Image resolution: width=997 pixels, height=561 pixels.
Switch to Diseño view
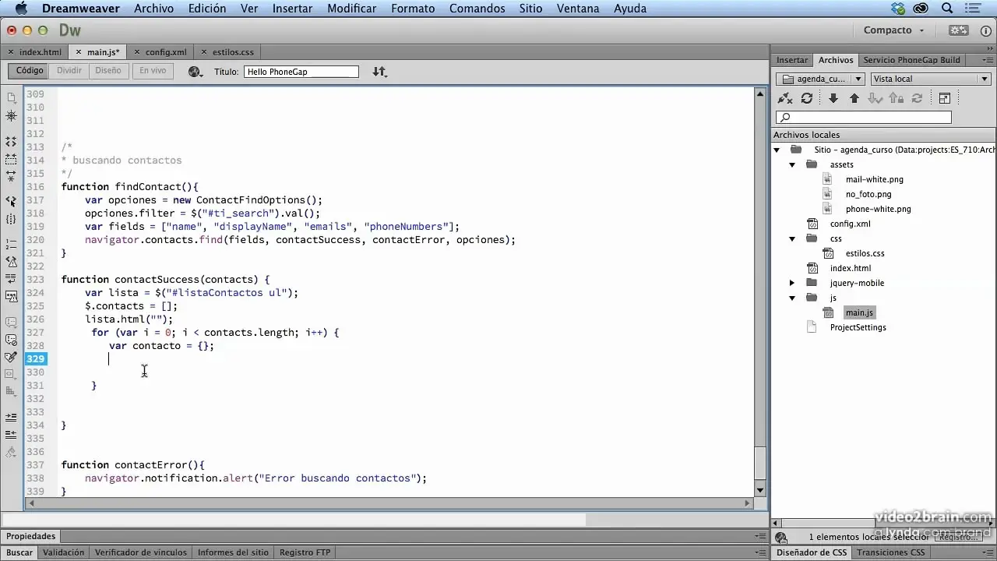(x=108, y=71)
